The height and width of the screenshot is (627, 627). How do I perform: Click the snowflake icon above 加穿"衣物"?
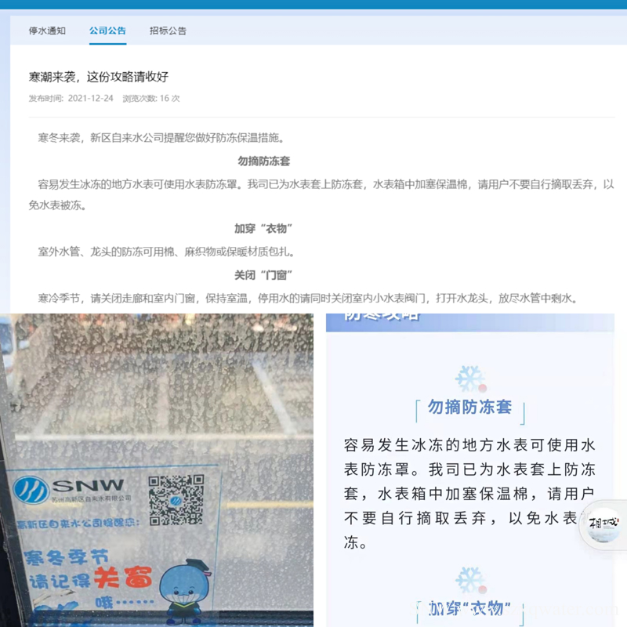coord(469,581)
